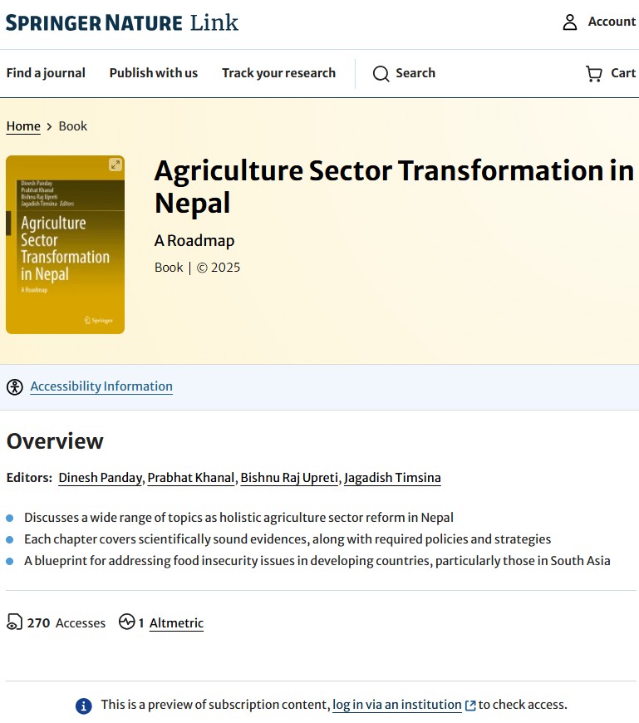Click the Search label text
Image resolution: width=639 pixels, height=723 pixels.
[x=415, y=73]
